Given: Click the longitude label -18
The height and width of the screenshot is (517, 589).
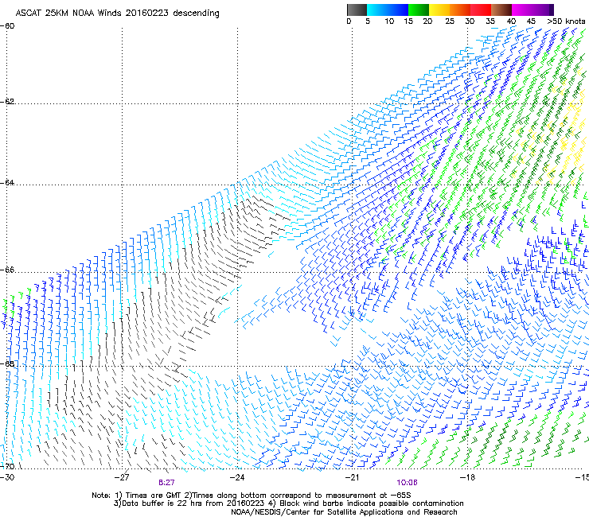Looking at the screenshot, I should (x=467, y=477).
